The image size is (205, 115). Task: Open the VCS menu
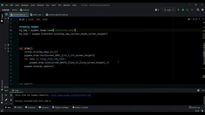[x=60, y=5]
